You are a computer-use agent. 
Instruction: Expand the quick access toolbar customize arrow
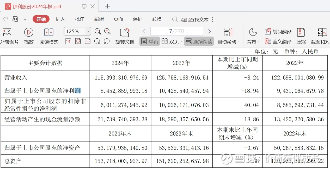25,19
